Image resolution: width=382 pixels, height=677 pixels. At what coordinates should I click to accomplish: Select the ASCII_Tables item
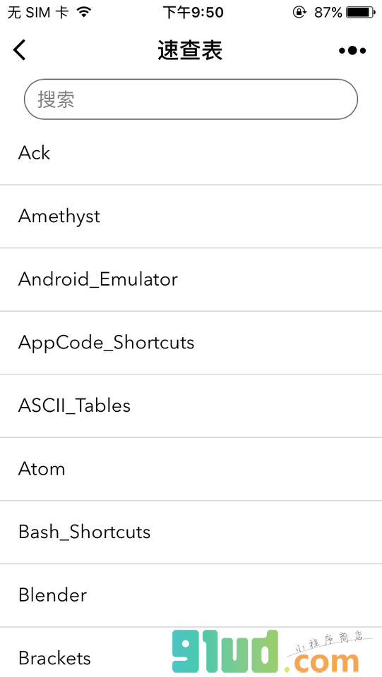click(191, 405)
